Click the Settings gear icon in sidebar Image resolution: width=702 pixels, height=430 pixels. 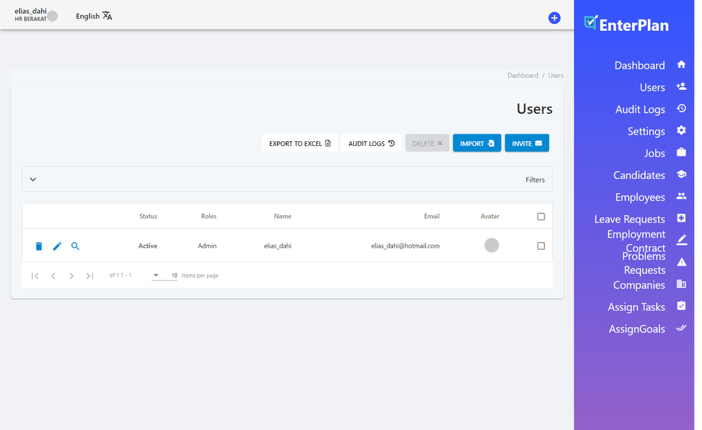pyautogui.click(x=681, y=130)
